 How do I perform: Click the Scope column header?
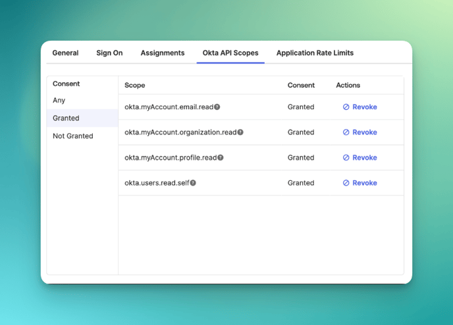coord(135,86)
